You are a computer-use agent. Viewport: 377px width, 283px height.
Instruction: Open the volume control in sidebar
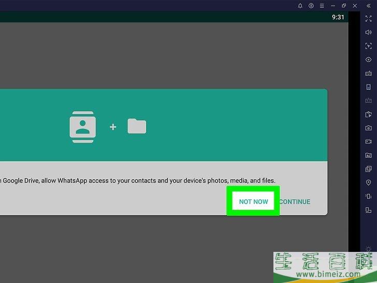coord(368,32)
